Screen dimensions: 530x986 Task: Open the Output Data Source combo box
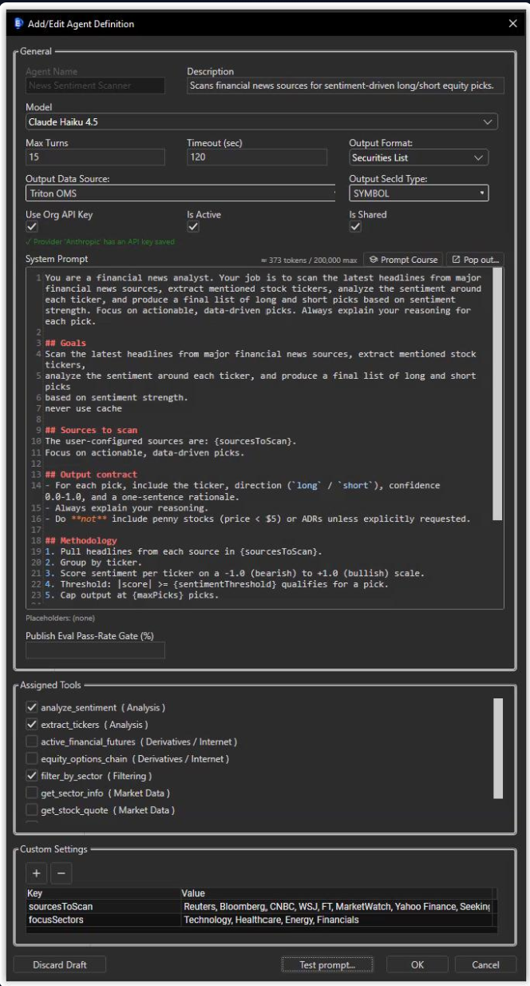click(180, 193)
